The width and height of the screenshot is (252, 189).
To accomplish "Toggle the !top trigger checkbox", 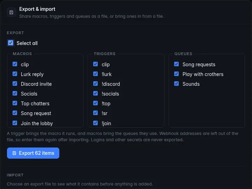I will (x=96, y=103).
